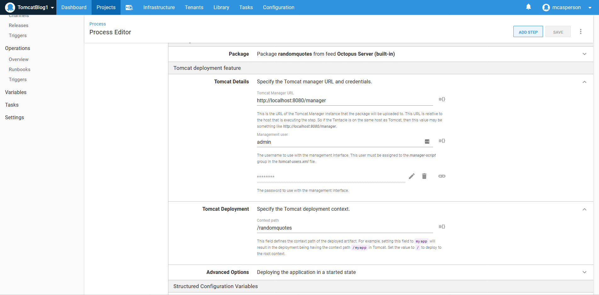Follow the Process breadcrumb link
This screenshot has height=295, width=599.
(98, 24)
